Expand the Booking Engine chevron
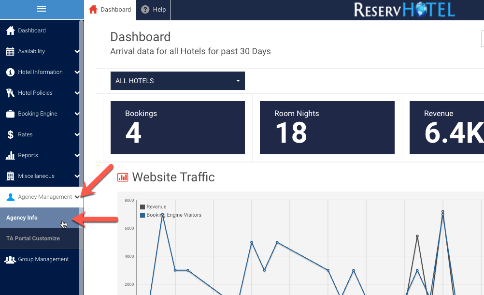This screenshot has height=295, width=484. coord(77,114)
